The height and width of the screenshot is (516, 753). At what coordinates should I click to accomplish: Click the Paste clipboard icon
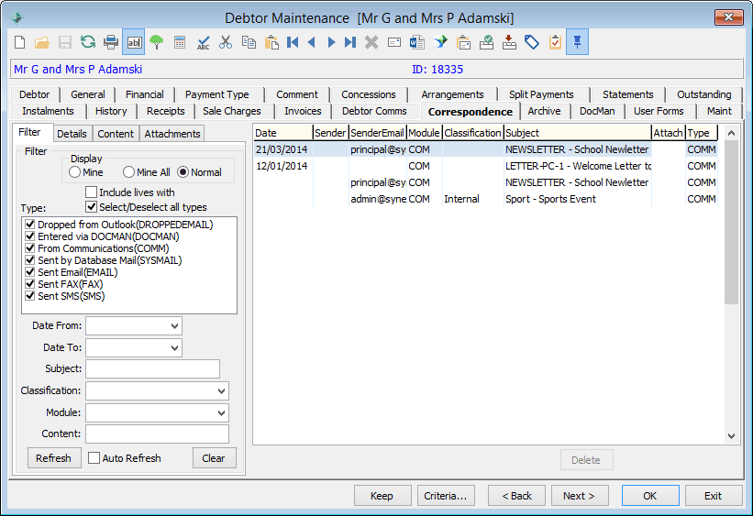(x=271, y=42)
